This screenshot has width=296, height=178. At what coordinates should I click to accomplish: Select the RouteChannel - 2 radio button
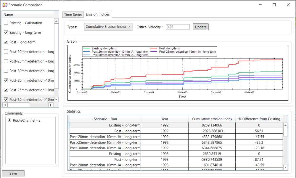click(9, 121)
